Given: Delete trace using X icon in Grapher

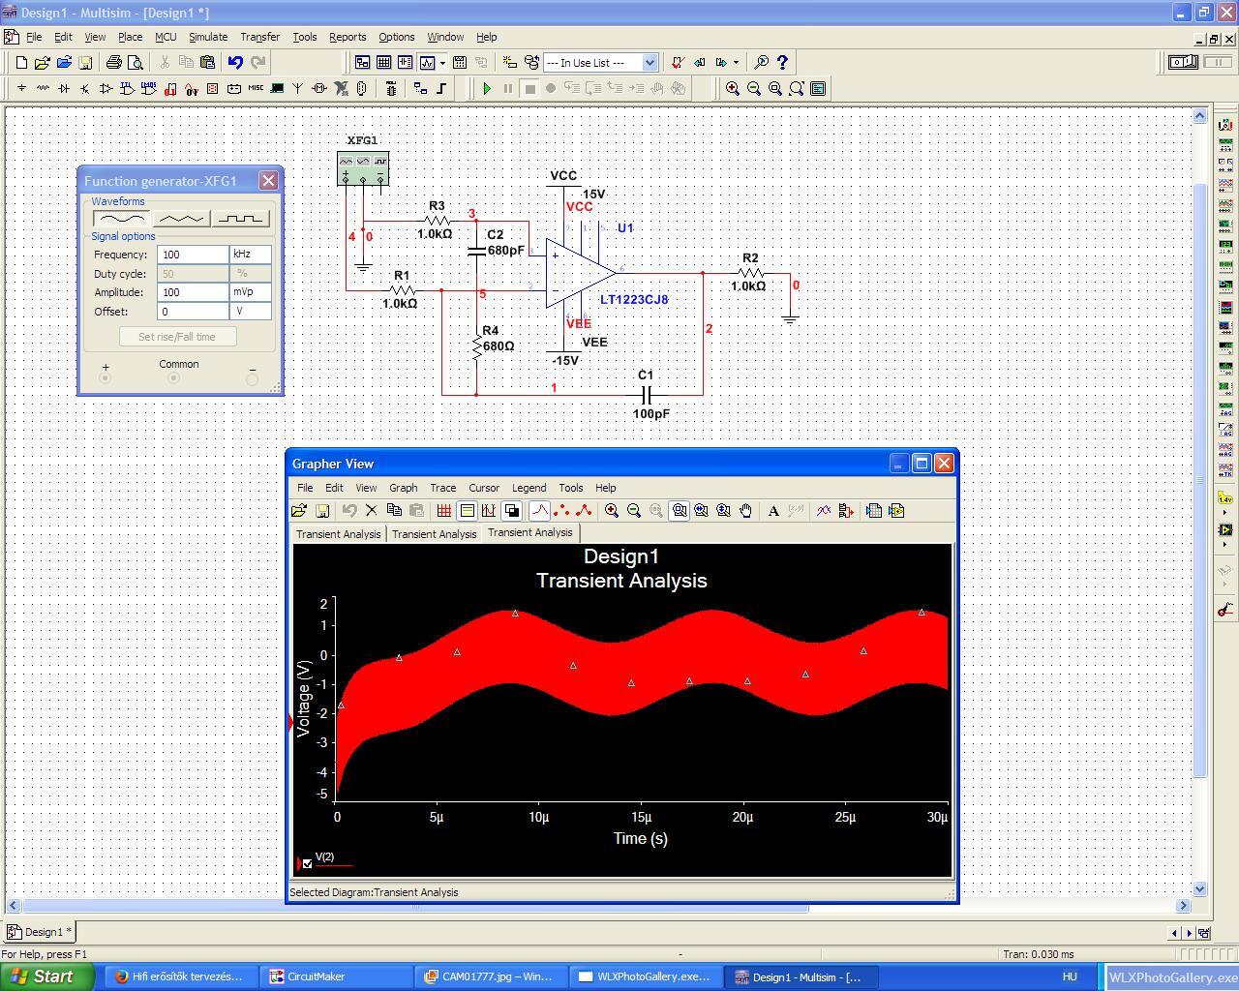Looking at the screenshot, I should [371, 511].
